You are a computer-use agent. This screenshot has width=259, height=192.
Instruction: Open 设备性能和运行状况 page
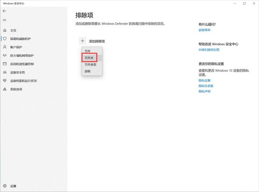(x=23, y=81)
